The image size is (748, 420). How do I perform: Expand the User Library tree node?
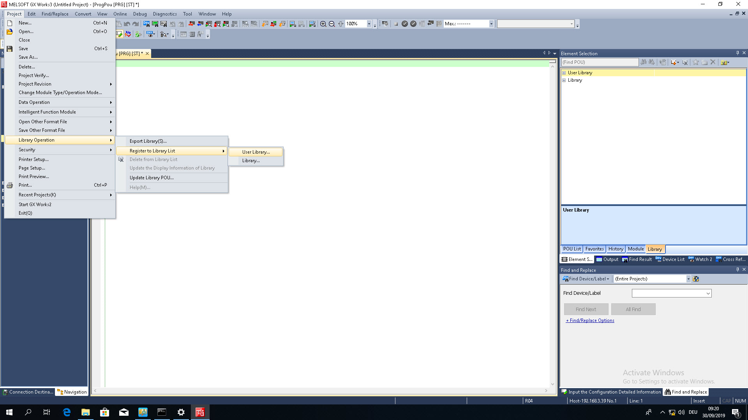(x=564, y=73)
